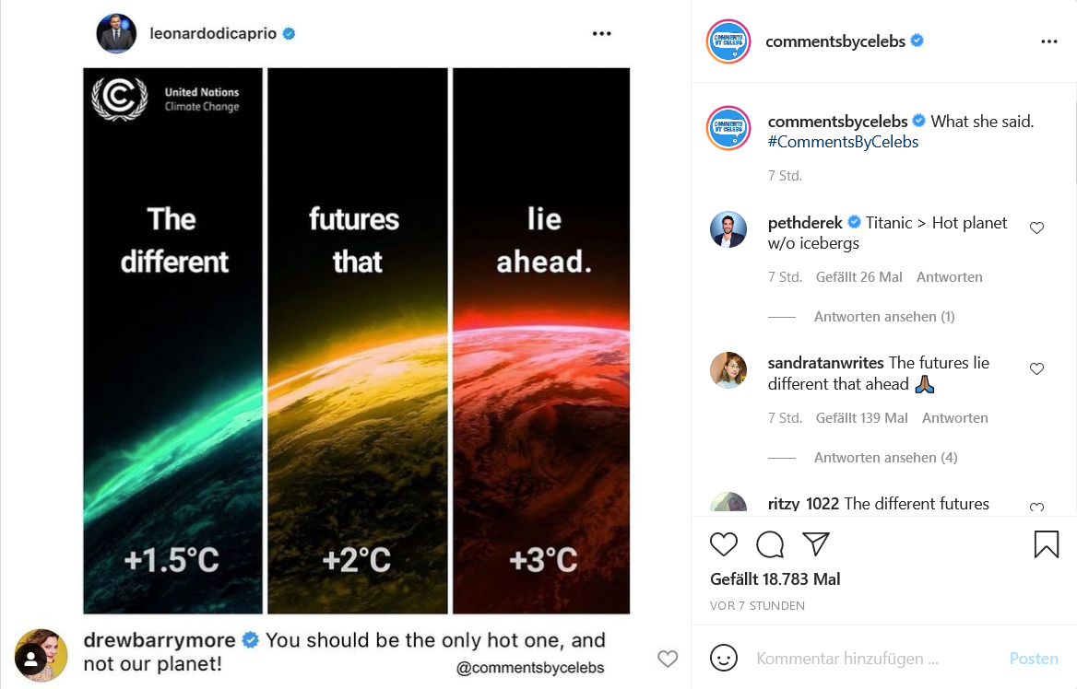Image resolution: width=1077 pixels, height=689 pixels.
Task: Open the comment speech bubble icon
Action: (x=770, y=544)
